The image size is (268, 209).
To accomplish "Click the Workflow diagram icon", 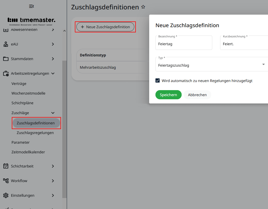I will tap(6, 181).
